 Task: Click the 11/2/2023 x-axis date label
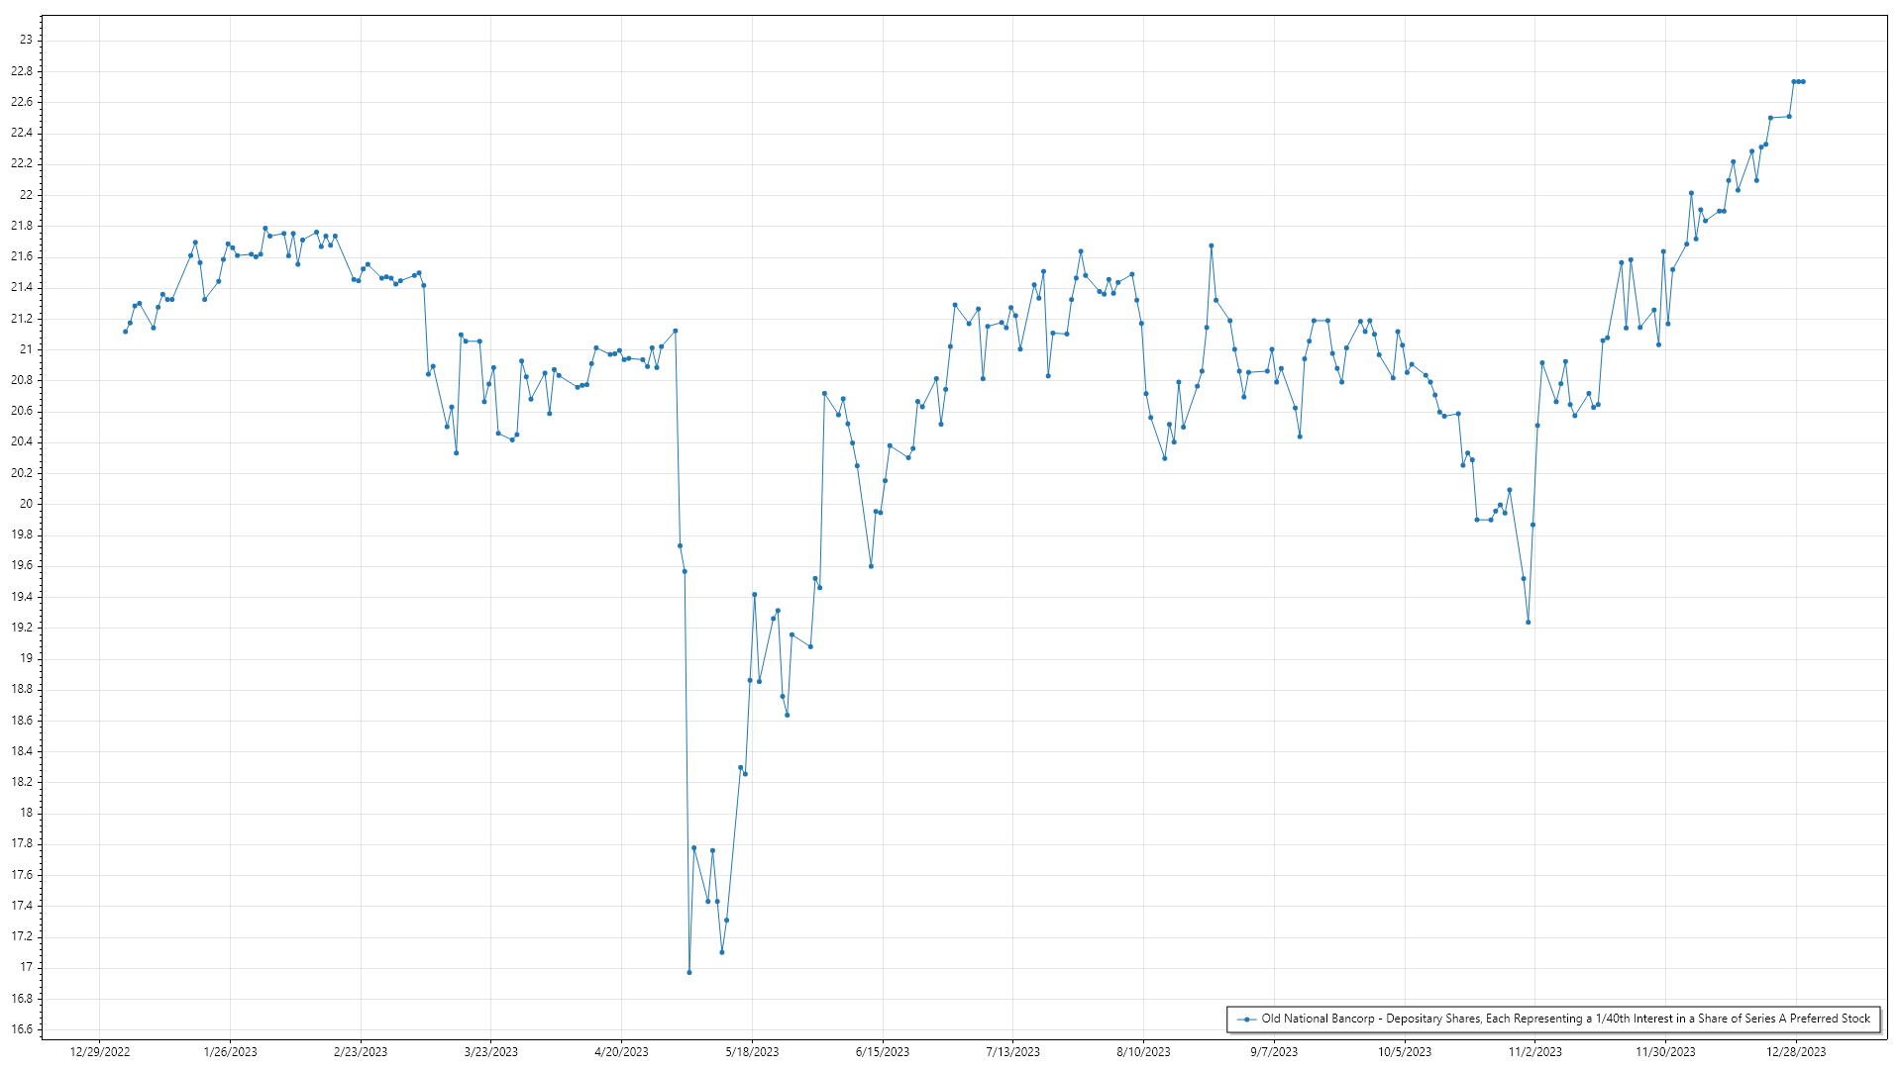(x=1534, y=1052)
